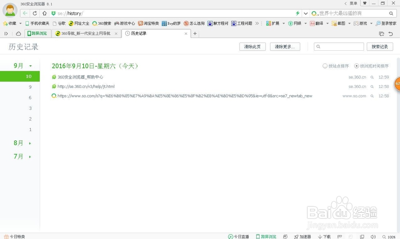Show more bookmarks via double chevron

click(x=257, y=24)
